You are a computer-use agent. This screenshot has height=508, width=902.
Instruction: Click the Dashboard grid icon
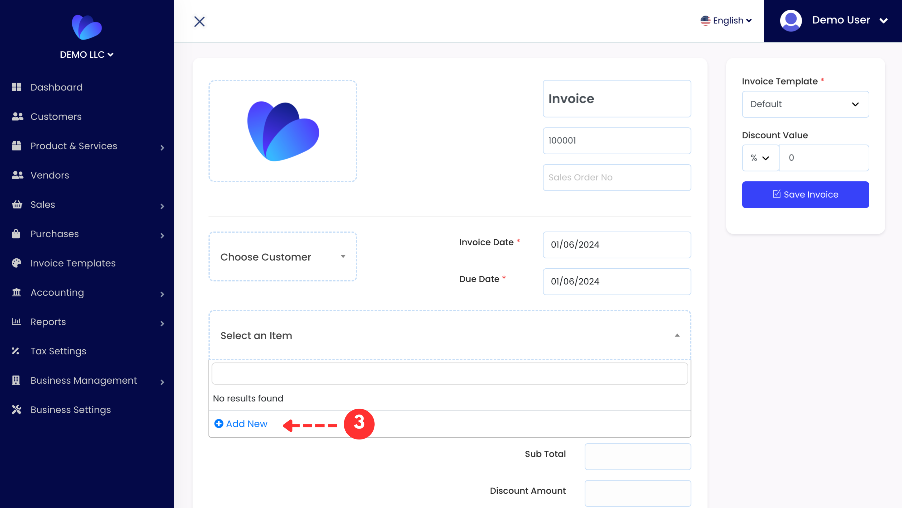pyautogui.click(x=17, y=87)
